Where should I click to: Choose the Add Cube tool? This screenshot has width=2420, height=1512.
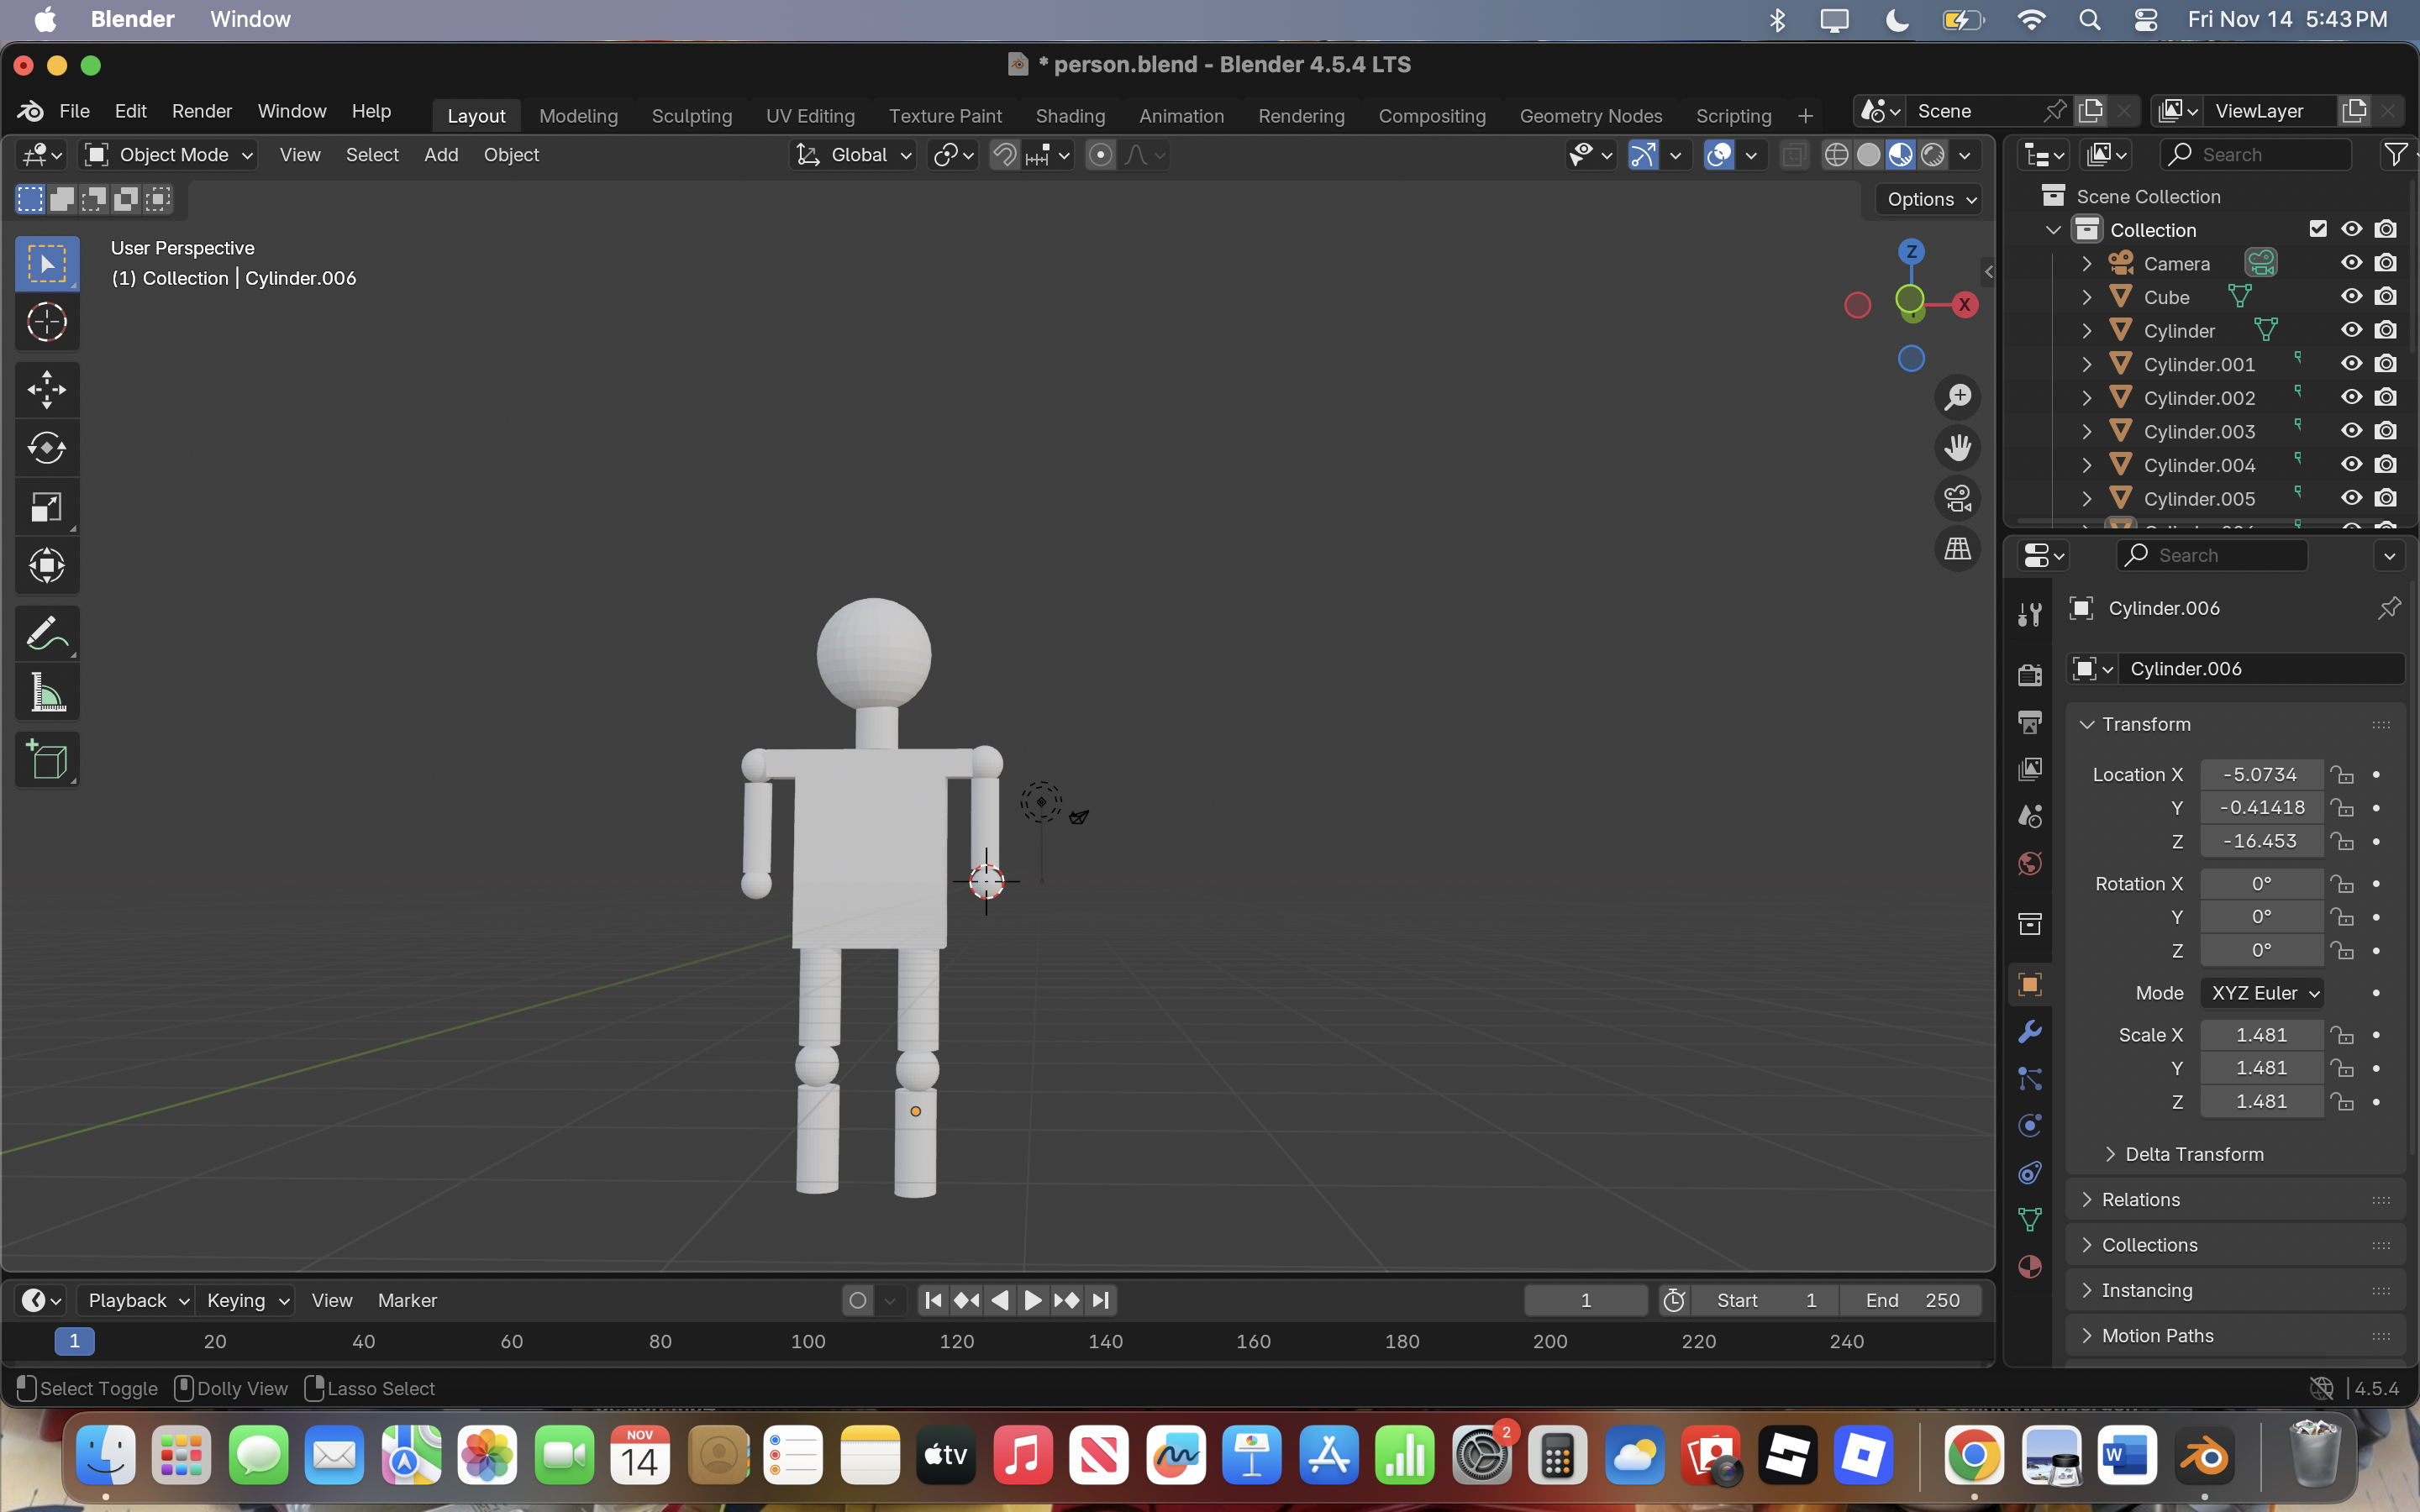[46, 760]
